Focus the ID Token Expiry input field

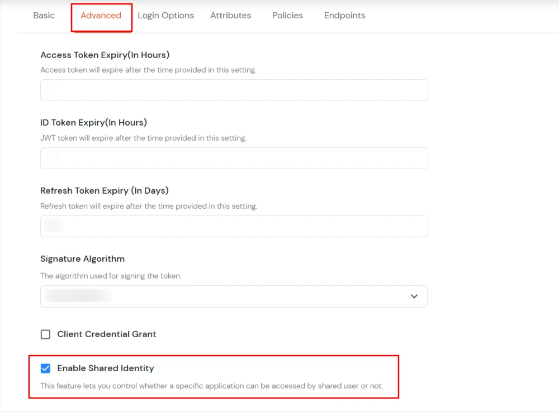234,158
